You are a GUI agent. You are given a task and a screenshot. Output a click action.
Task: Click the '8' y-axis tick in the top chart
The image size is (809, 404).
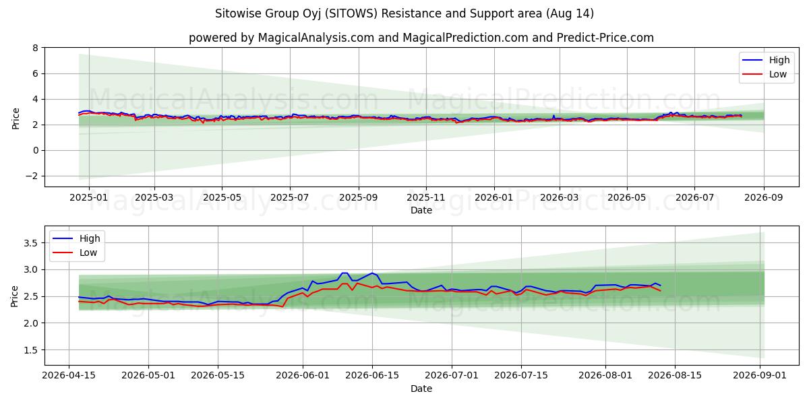point(36,48)
